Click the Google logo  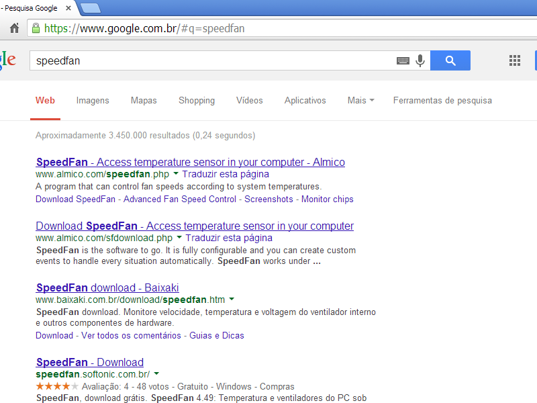[x=8, y=60]
